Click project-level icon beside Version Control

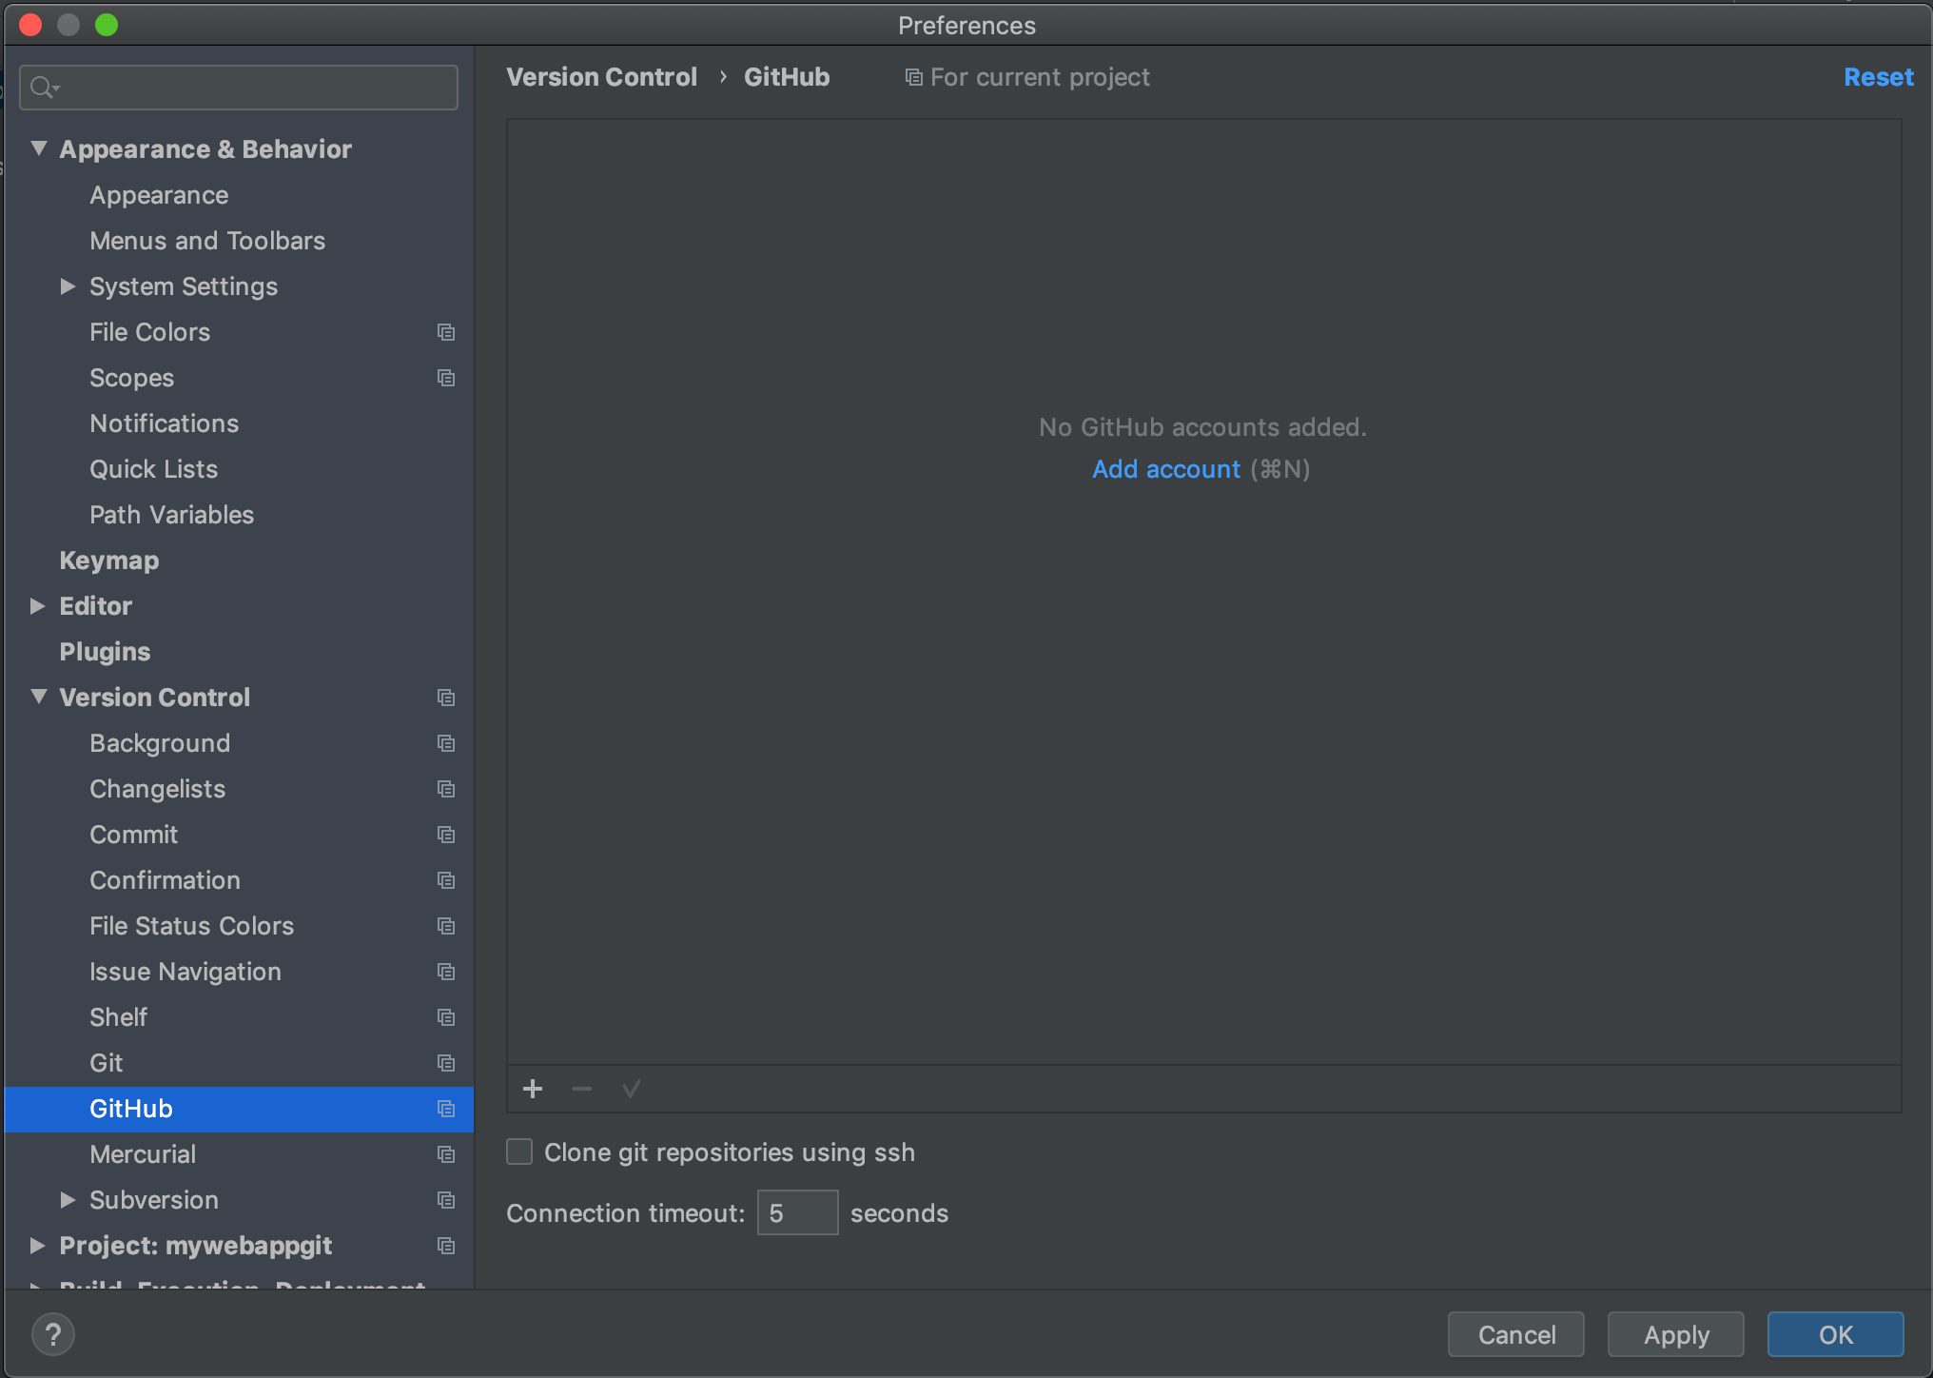tap(445, 698)
